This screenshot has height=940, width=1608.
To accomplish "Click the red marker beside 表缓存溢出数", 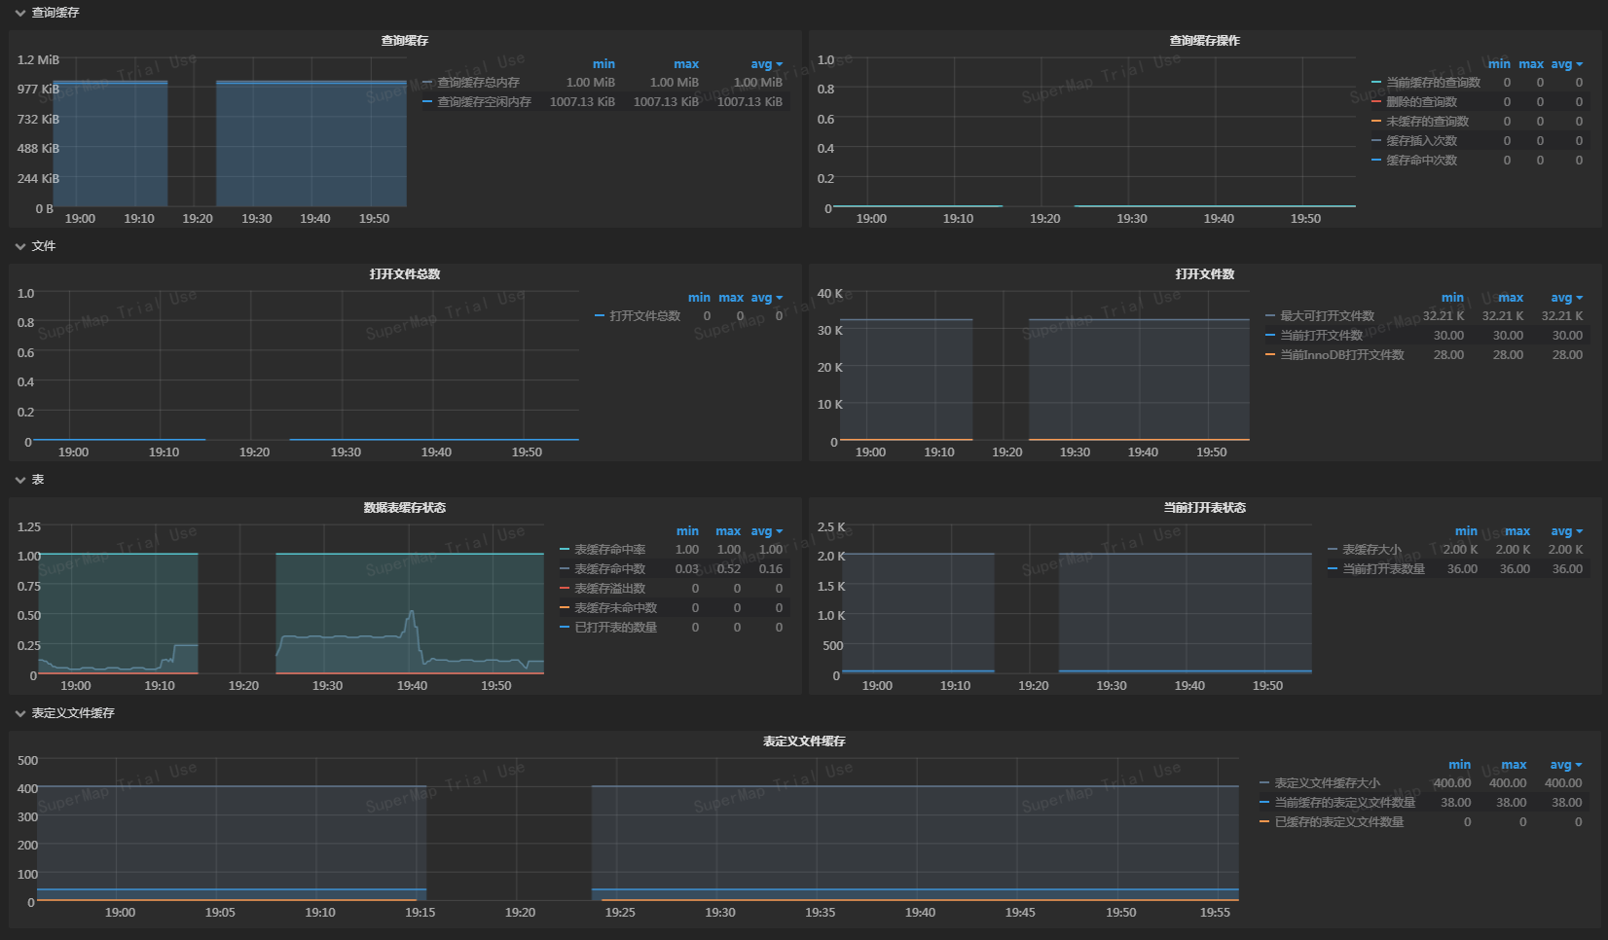I will [563, 588].
